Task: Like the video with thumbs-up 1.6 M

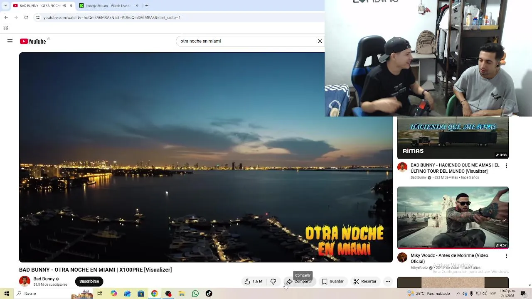Action: (x=254, y=282)
